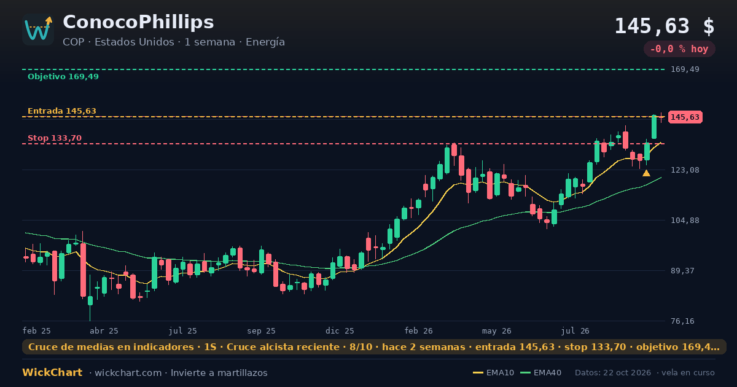Click the 'Entrada 145,63' line label
This screenshot has width=737, height=387.
tap(62, 111)
